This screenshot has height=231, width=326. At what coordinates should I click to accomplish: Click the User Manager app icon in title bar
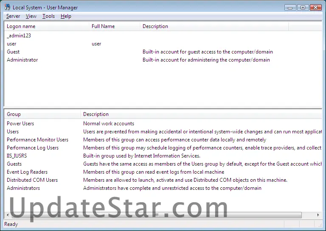coord(7,7)
